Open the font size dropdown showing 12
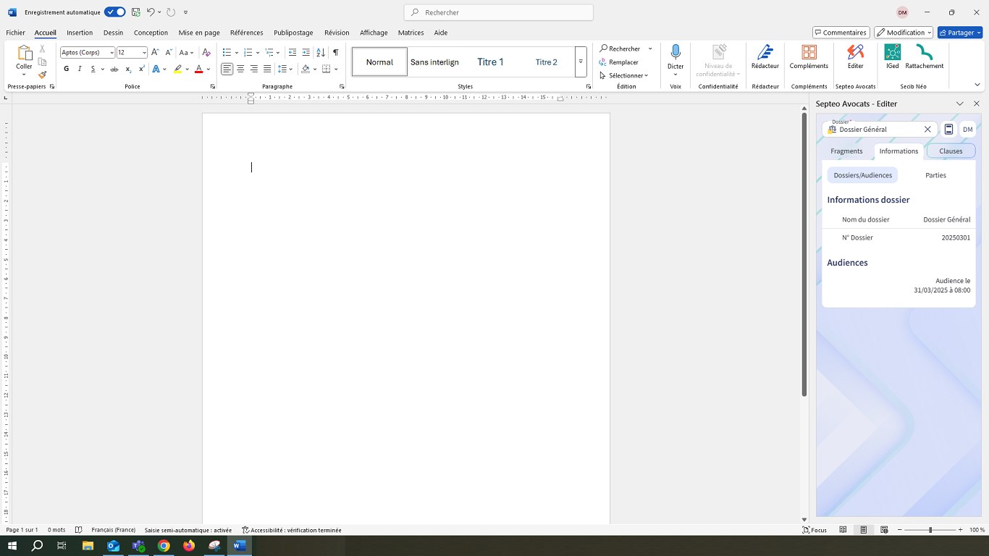Viewport: 989px width, 556px height. [144, 52]
